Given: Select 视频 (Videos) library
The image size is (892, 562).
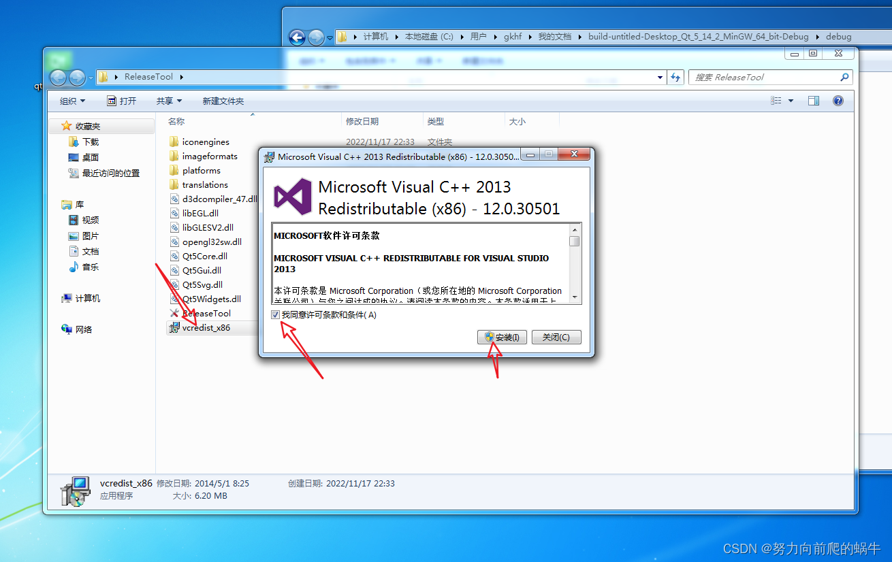Looking at the screenshot, I should (91, 220).
